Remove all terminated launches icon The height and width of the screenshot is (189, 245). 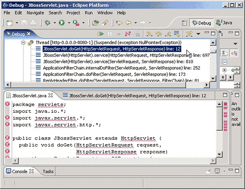click(137, 34)
